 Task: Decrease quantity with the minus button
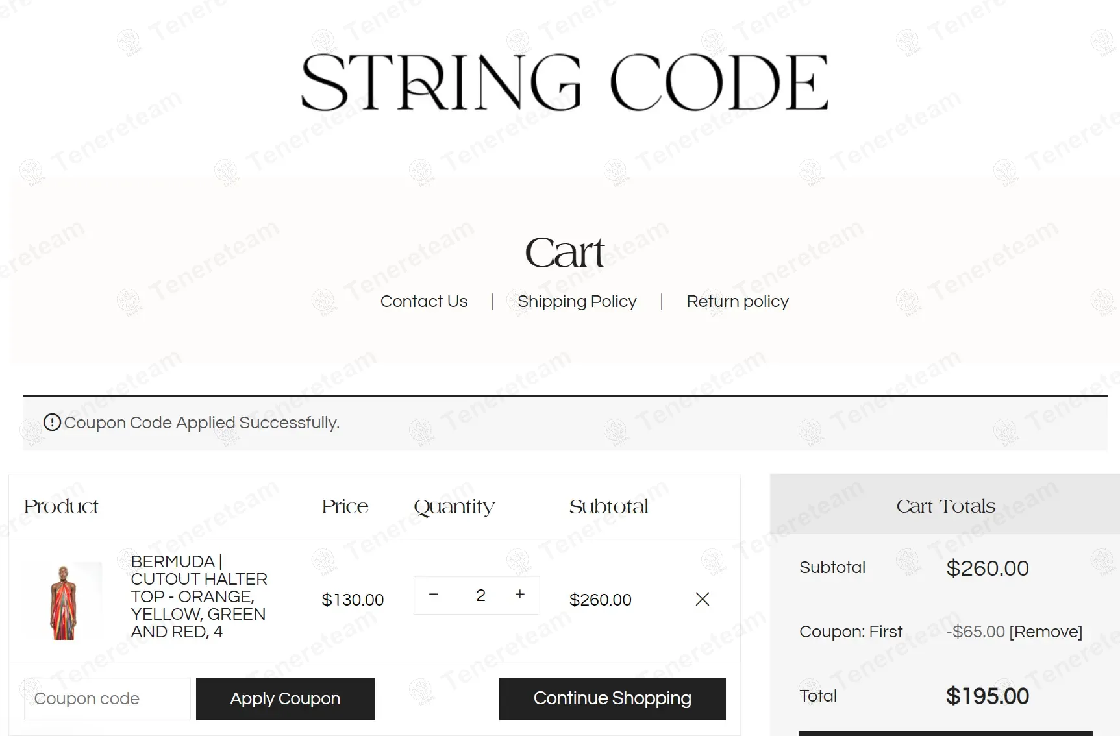coord(434,595)
